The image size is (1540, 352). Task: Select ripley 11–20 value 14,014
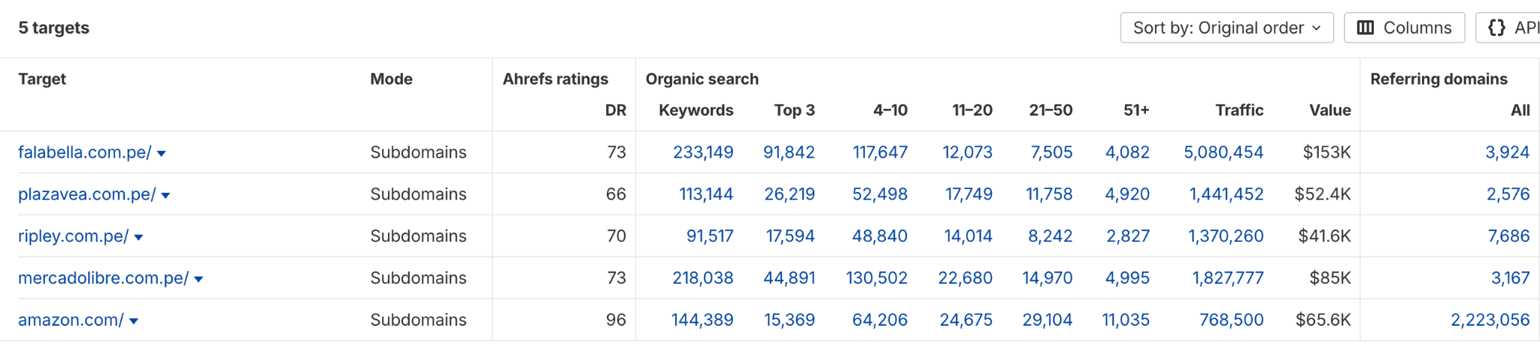(969, 236)
